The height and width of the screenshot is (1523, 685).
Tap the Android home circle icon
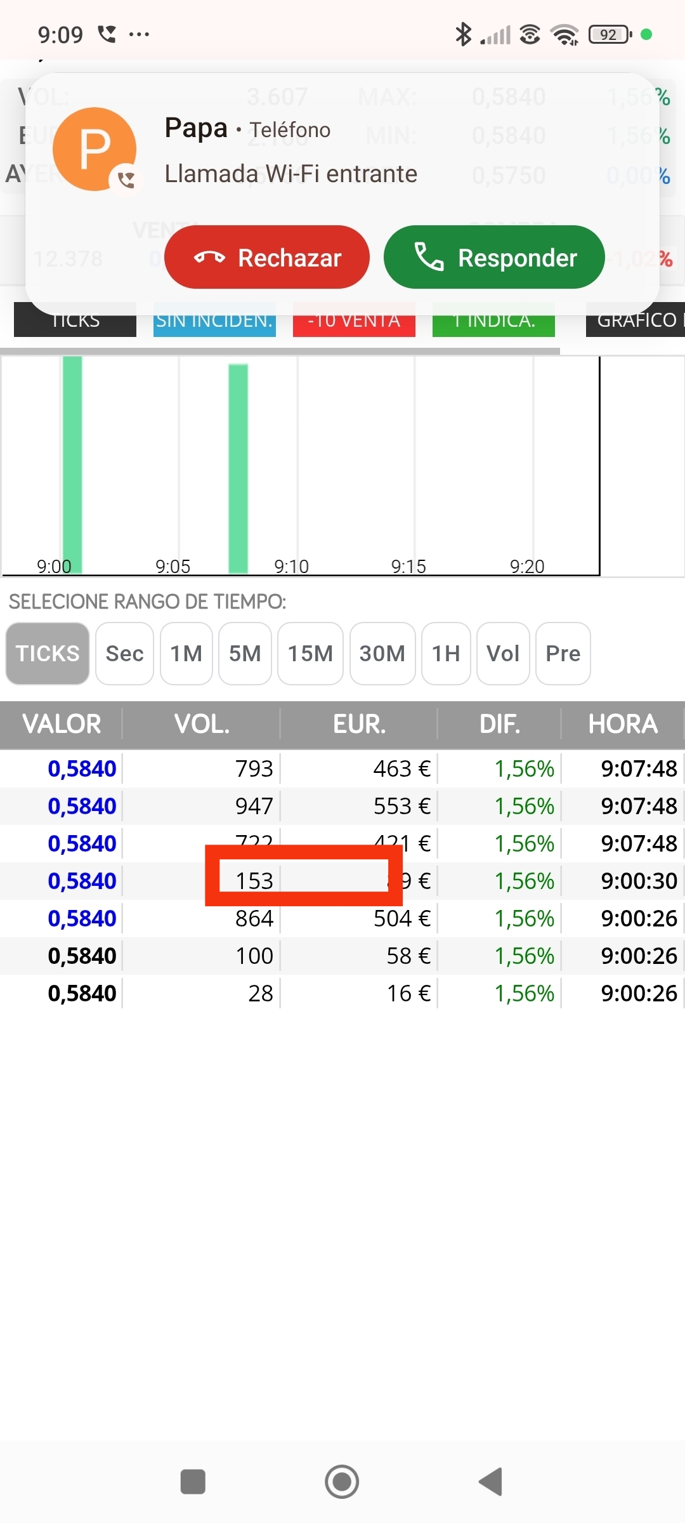click(342, 1482)
